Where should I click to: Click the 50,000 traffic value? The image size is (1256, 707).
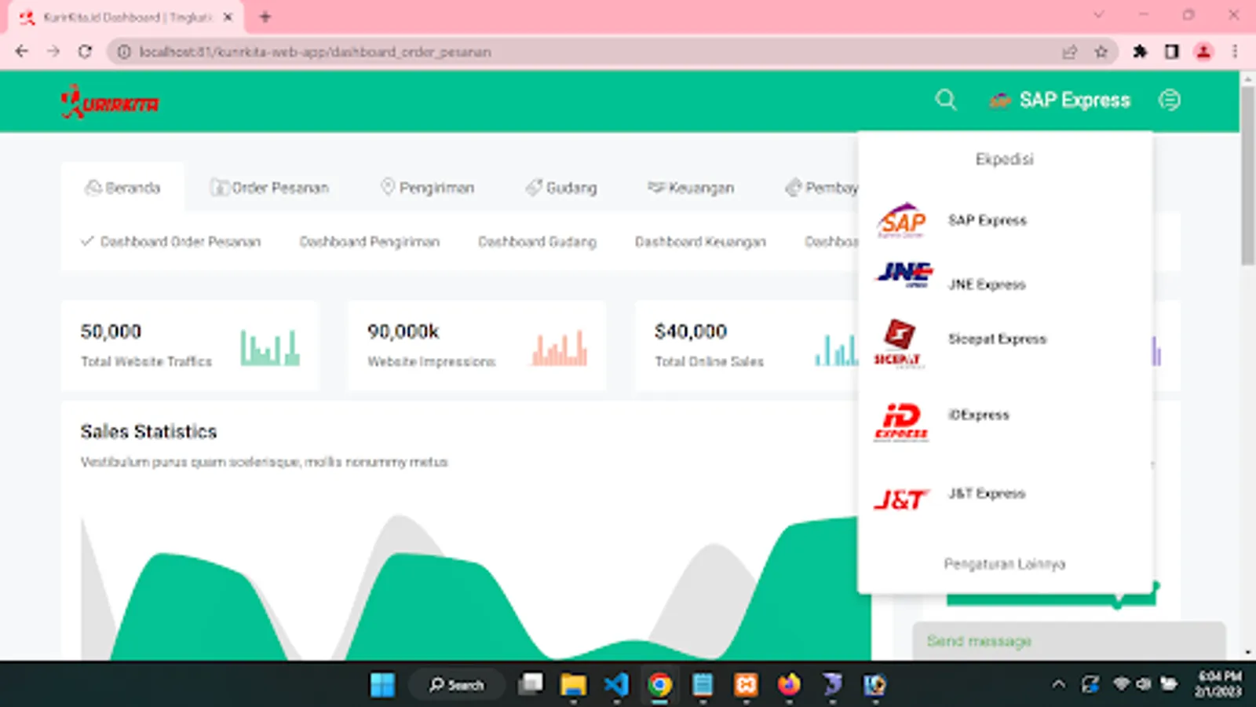[111, 332]
